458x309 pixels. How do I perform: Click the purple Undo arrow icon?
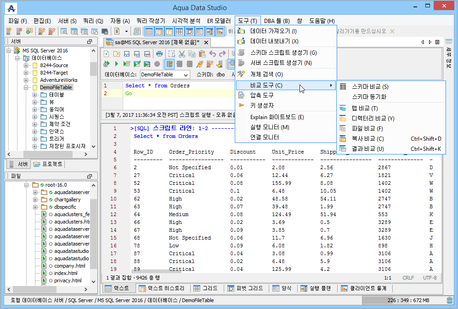point(212,54)
